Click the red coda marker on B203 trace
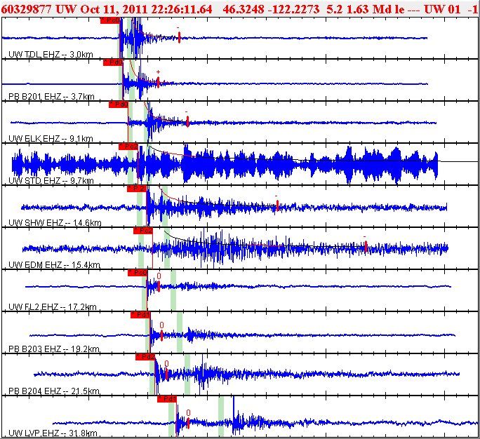This screenshot has width=480, height=439. pyautogui.click(x=161, y=336)
